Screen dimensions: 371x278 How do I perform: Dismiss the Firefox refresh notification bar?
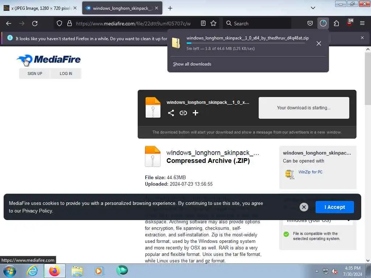362,38
